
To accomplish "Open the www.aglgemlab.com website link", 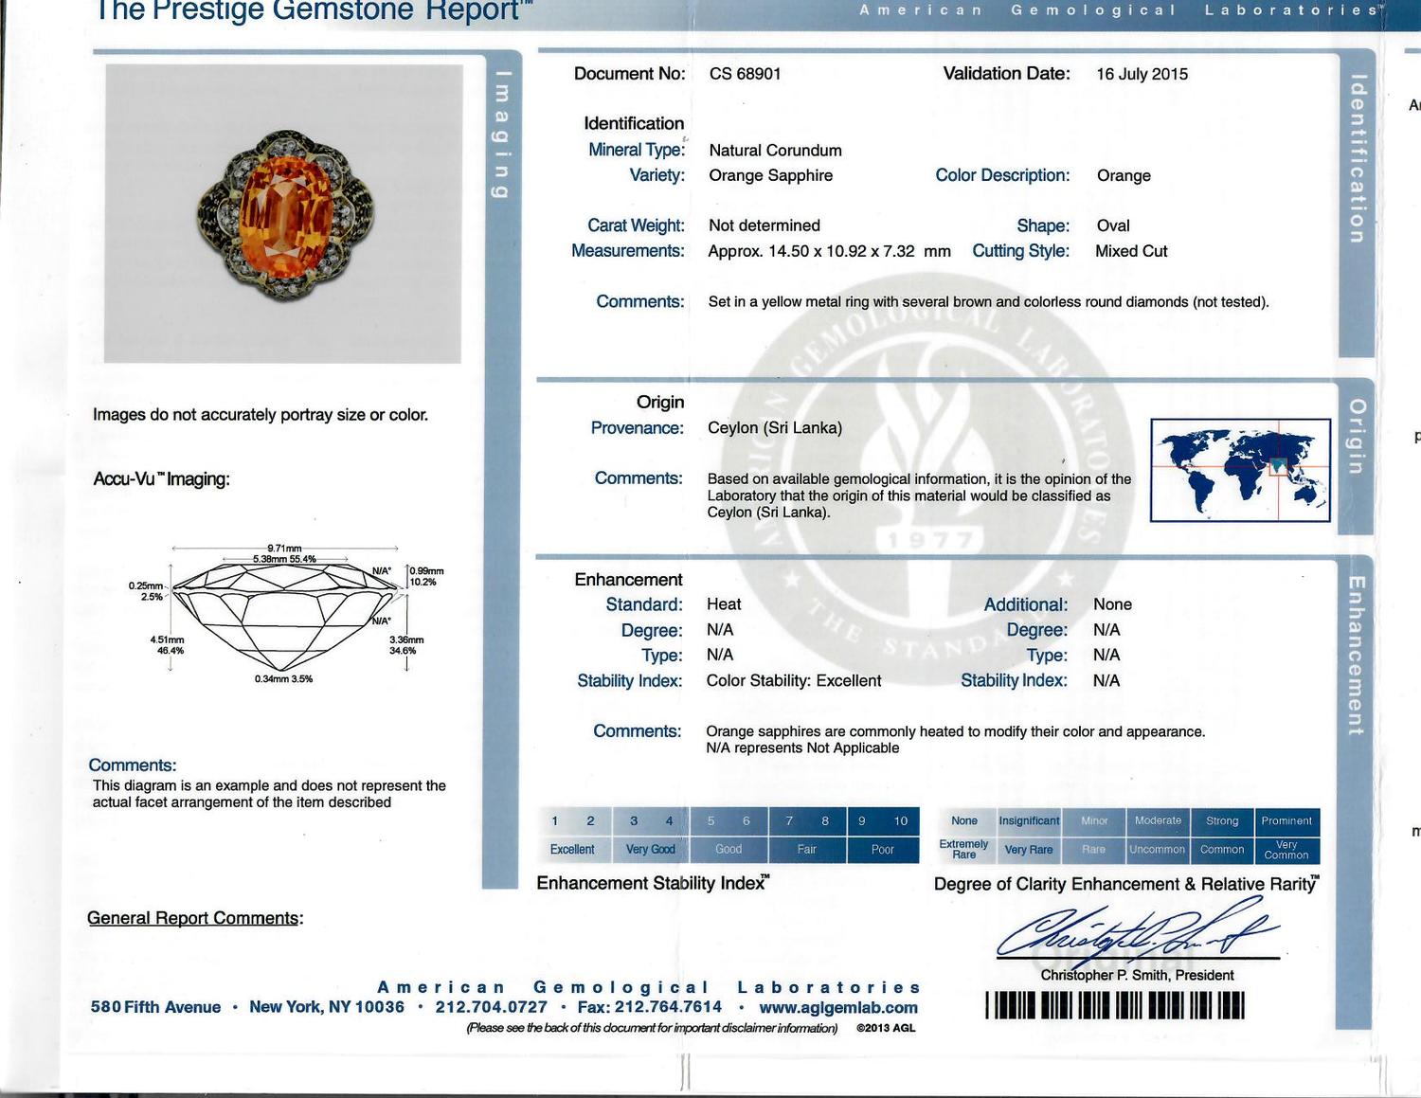I will click(x=838, y=1007).
